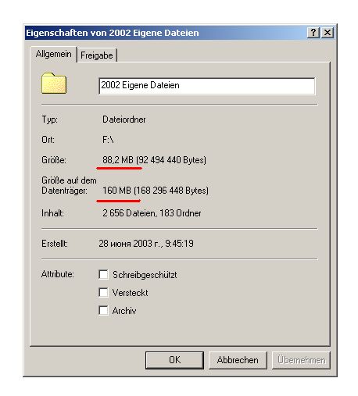Image resolution: width=358 pixels, height=396 pixels.
Task: Click the F:\ location value
Action: (x=108, y=140)
